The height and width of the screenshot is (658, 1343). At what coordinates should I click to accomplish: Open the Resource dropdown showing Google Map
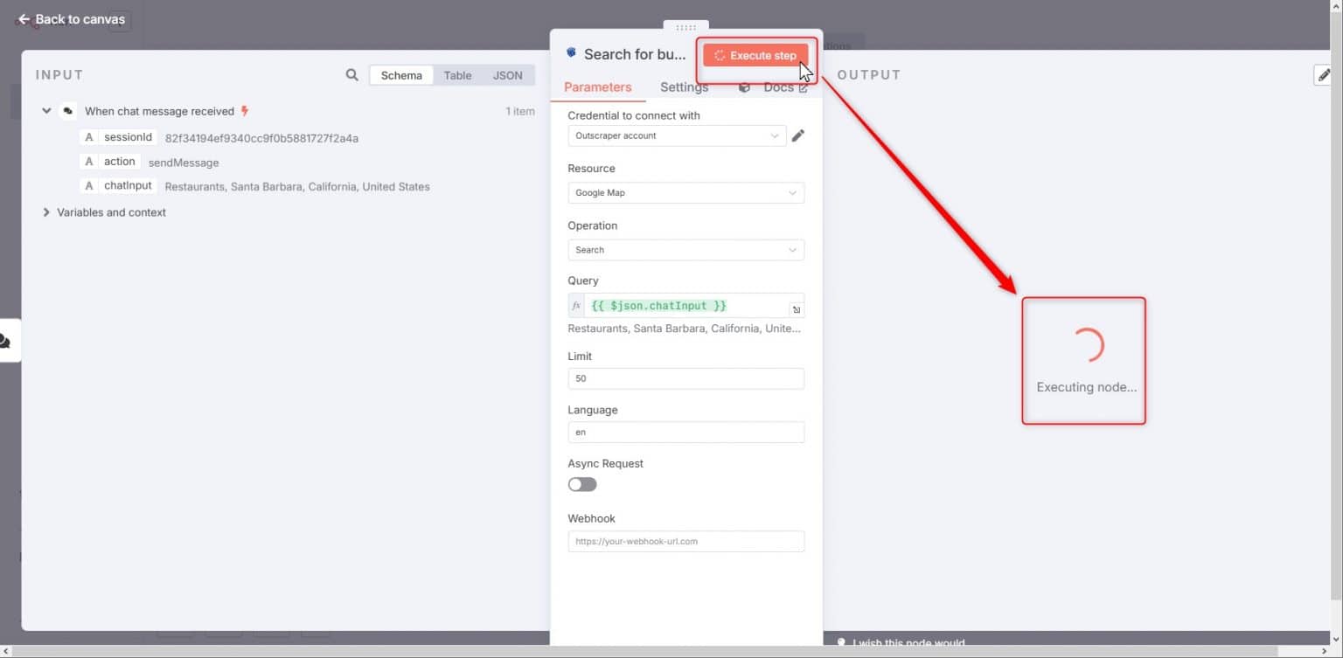[685, 192]
